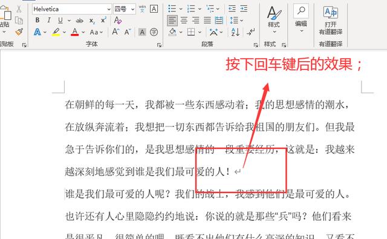Viewport: 387px width, 239px height.
Task: Toggle character shading gray A
Action: (142, 32)
